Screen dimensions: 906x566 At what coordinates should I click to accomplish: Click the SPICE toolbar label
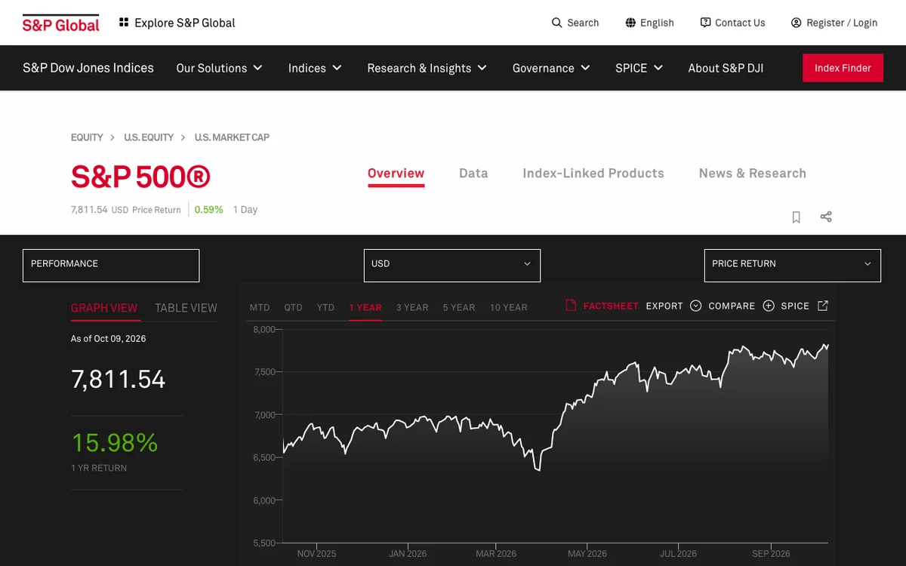pos(795,306)
